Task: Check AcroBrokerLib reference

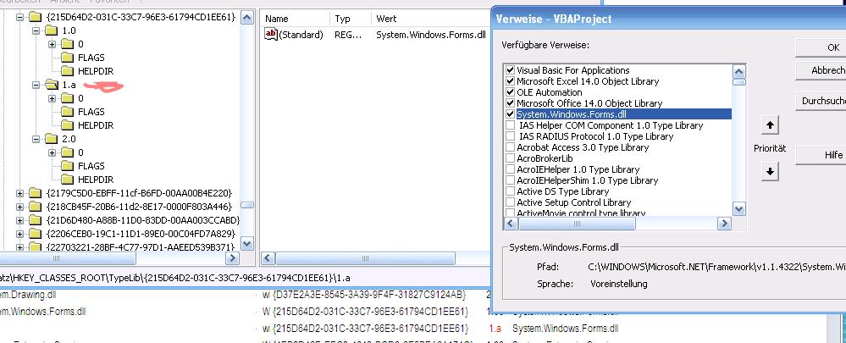Action: click(x=510, y=158)
